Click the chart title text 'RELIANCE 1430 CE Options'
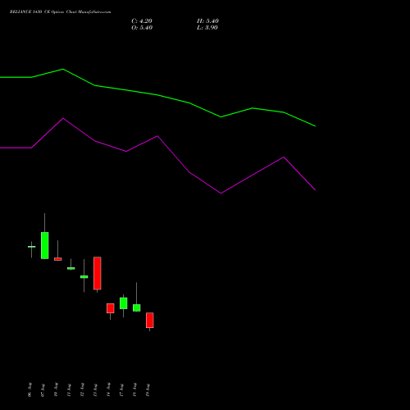 click(x=37, y=12)
